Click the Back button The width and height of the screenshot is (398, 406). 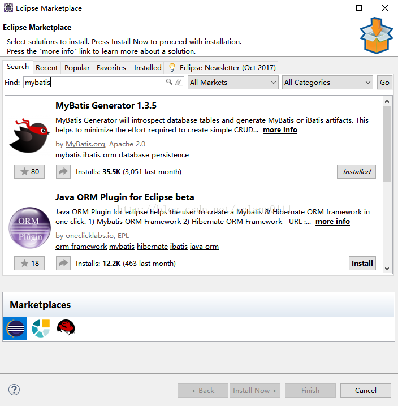coord(203,391)
